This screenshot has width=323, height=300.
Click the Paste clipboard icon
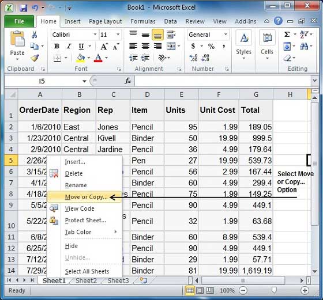(x=17, y=39)
